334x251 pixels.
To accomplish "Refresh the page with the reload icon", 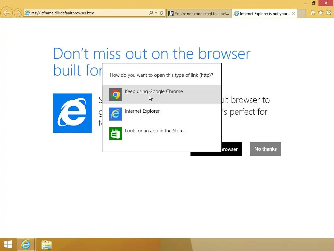I will pyautogui.click(x=161, y=13).
